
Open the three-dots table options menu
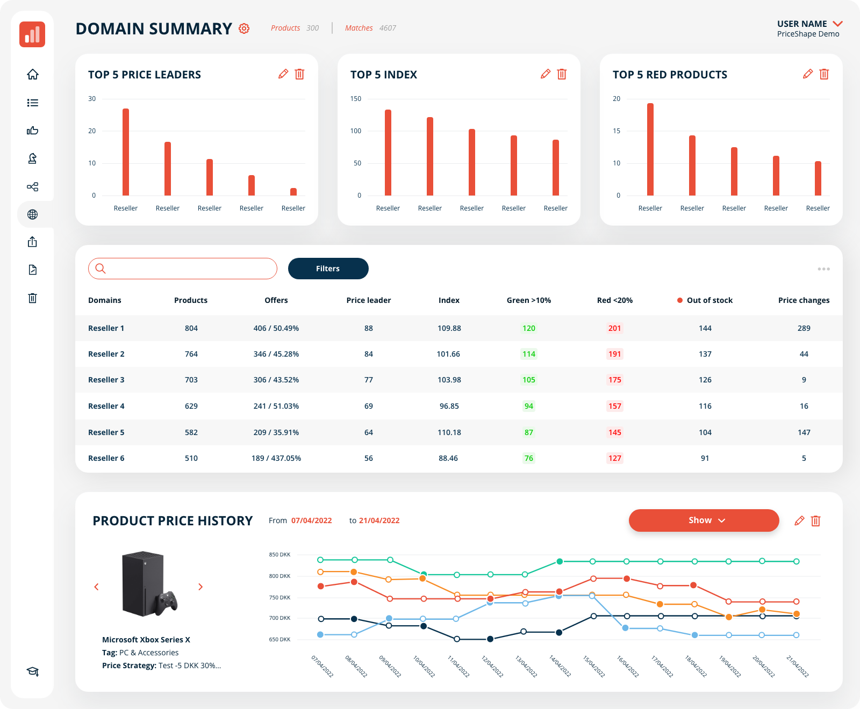824,269
